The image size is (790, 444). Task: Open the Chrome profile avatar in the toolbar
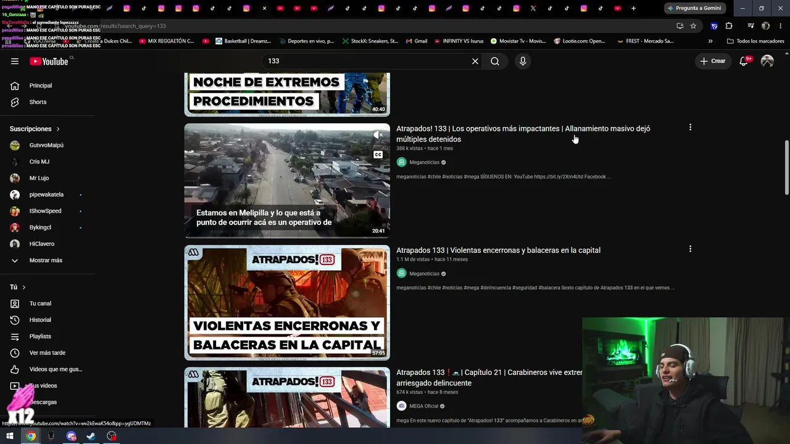766,26
